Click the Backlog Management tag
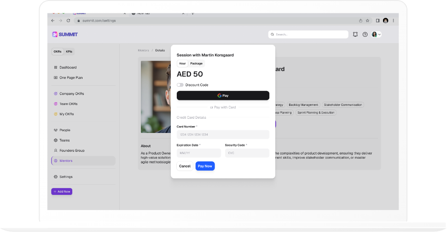447x232 pixels. pyautogui.click(x=303, y=105)
